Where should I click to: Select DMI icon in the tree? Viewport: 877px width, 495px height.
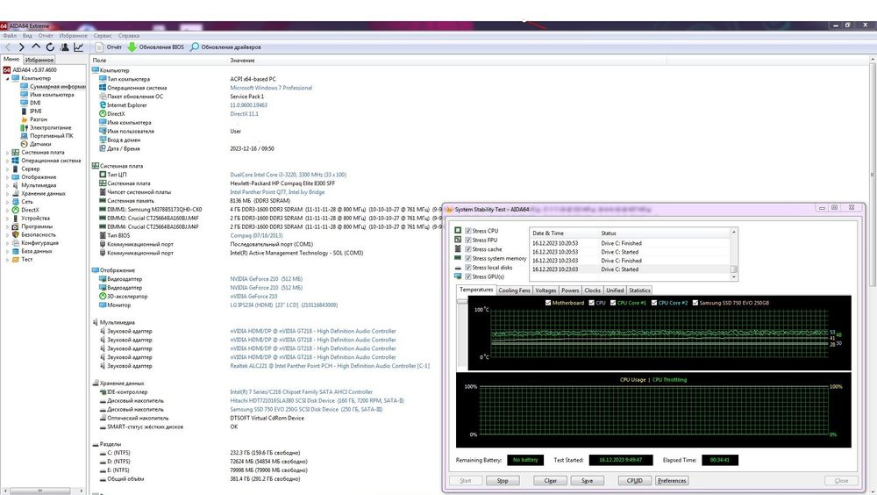pyautogui.click(x=24, y=103)
